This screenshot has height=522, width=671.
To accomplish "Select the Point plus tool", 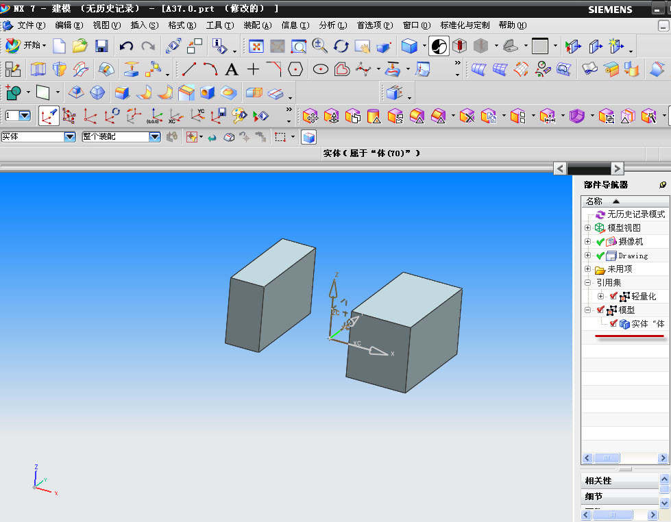I will (254, 69).
